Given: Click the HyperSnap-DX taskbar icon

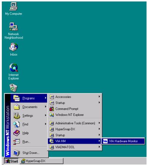Looking at the screenshot, I should coord(23,161).
